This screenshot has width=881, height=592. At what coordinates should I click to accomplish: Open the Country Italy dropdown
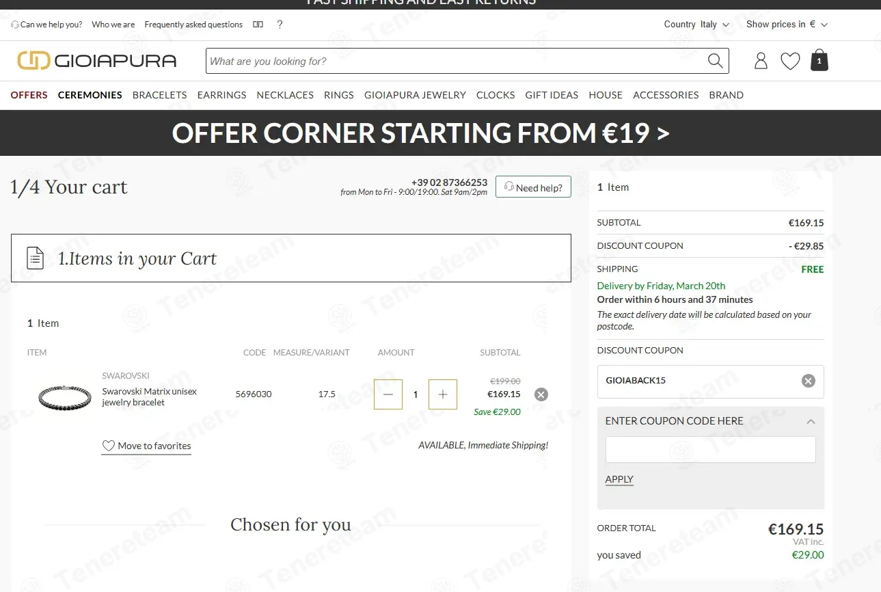click(696, 25)
